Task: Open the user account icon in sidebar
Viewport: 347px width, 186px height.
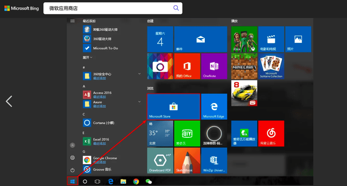Action: pos(72,145)
